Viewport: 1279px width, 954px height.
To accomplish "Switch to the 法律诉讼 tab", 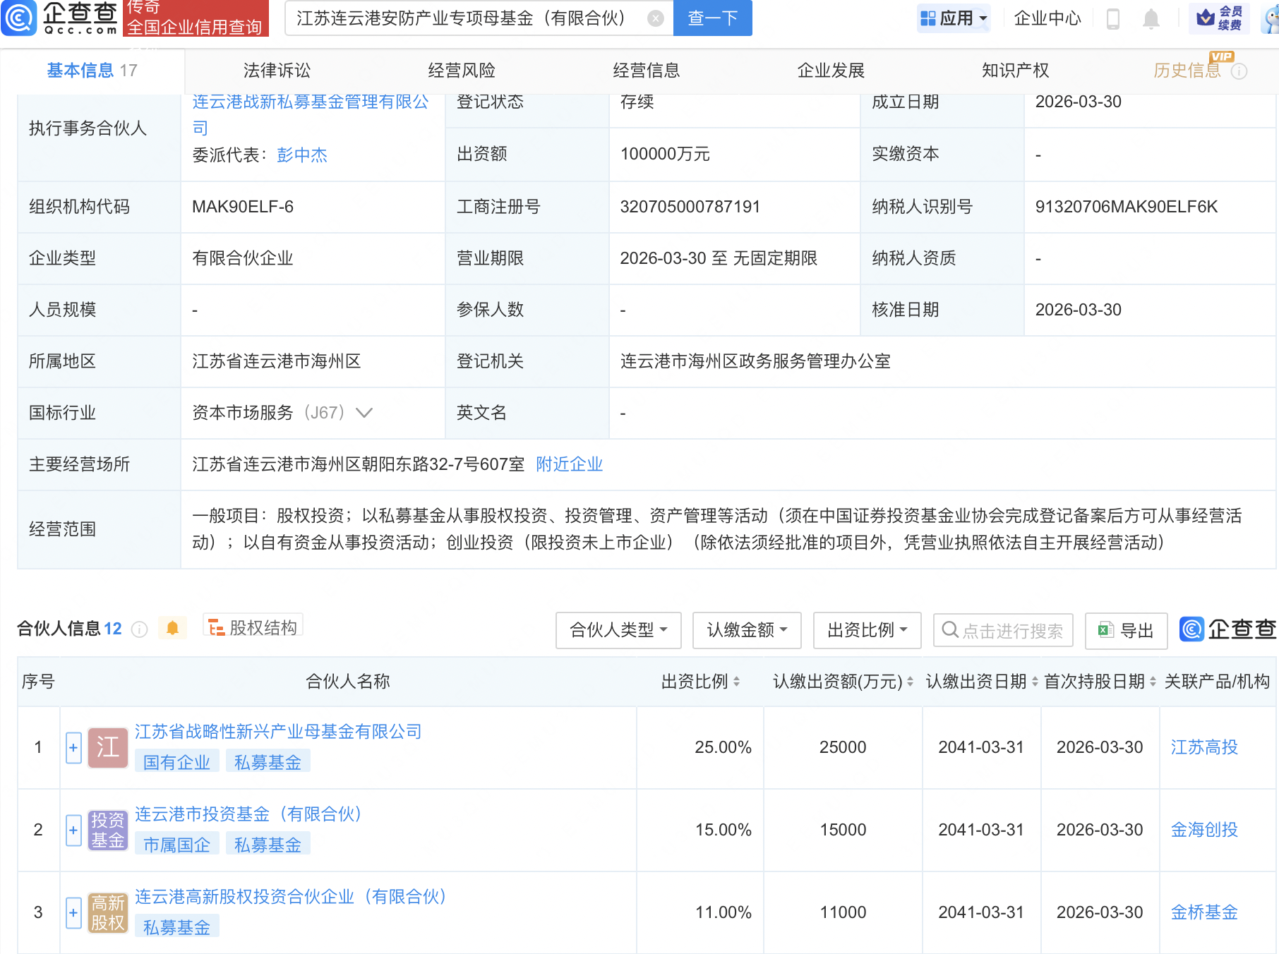I will coord(277,71).
